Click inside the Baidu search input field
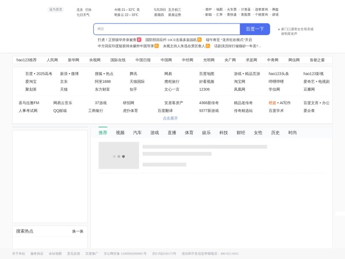345x259 pixels. pos(167,29)
